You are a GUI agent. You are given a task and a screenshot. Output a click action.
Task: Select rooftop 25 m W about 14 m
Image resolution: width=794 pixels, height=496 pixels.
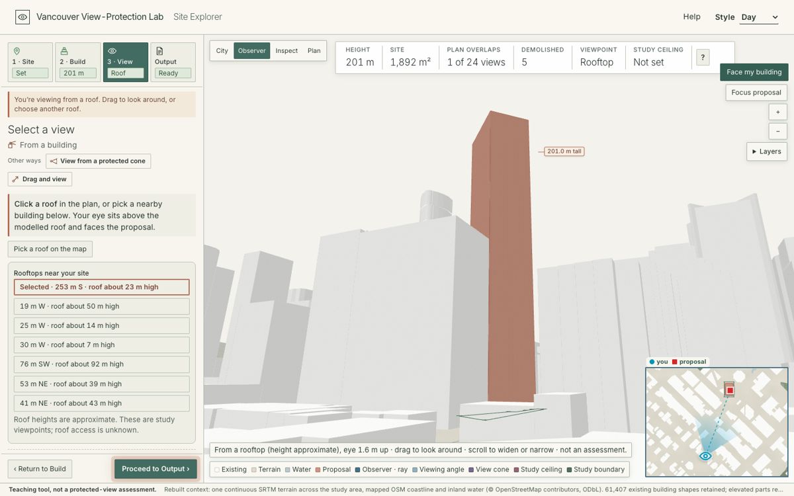pos(102,325)
